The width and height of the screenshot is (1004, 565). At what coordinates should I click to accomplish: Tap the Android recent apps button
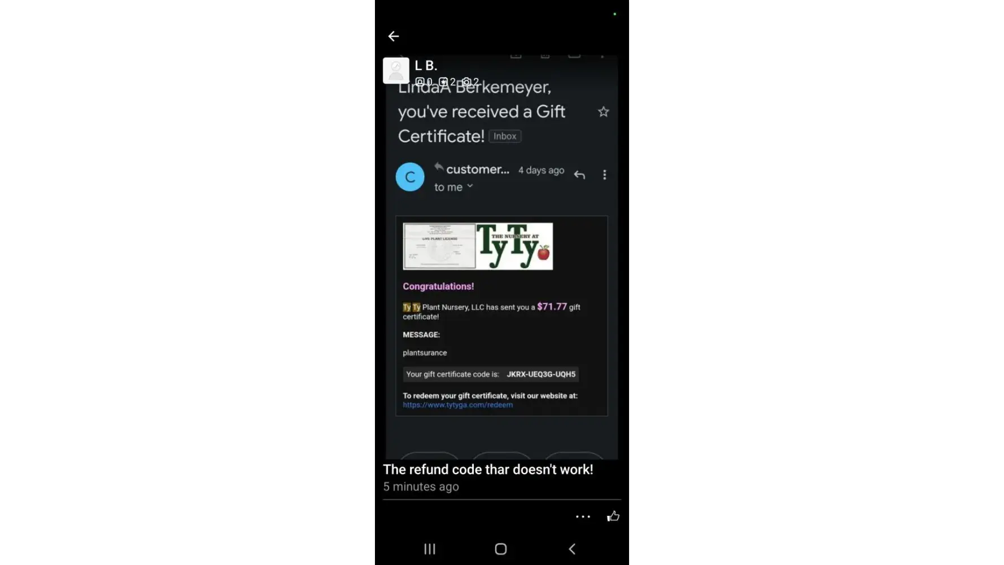tap(430, 549)
